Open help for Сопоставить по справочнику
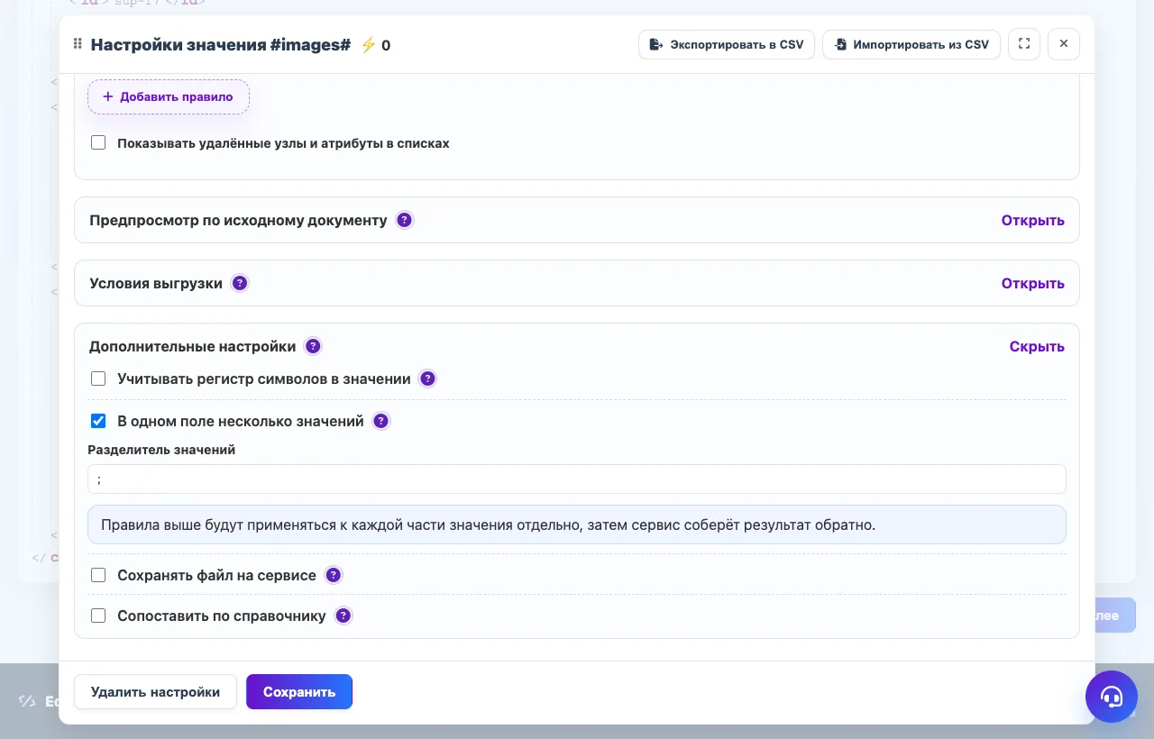Image resolution: width=1154 pixels, height=739 pixels. point(343,616)
